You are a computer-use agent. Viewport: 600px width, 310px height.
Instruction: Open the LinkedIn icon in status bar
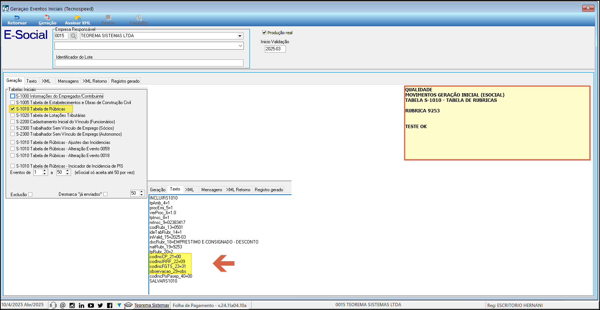pyautogui.click(x=82, y=305)
